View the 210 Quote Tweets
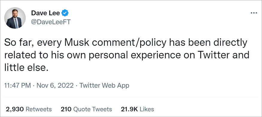 click(x=86, y=109)
